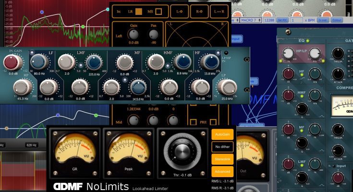Open the Advanced settings button
The width and height of the screenshot is (353, 192).
click(x=222, y=171)
